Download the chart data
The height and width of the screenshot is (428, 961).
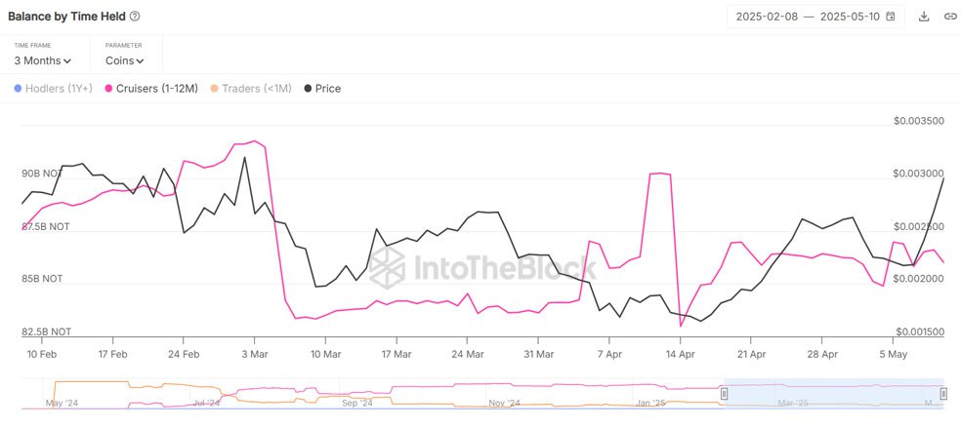[x=924, y=17]
